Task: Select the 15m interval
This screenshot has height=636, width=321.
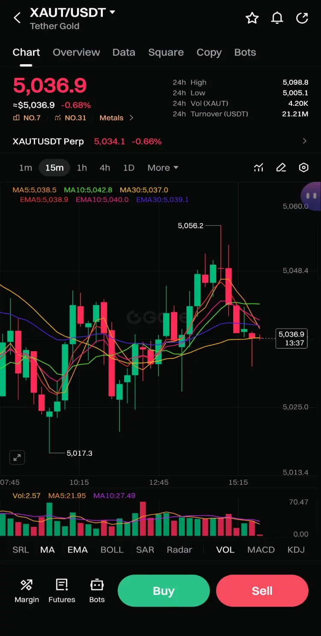Action: tap(54, 168)
